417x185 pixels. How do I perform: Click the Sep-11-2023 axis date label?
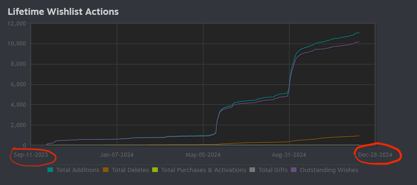[x=31, y=155]
